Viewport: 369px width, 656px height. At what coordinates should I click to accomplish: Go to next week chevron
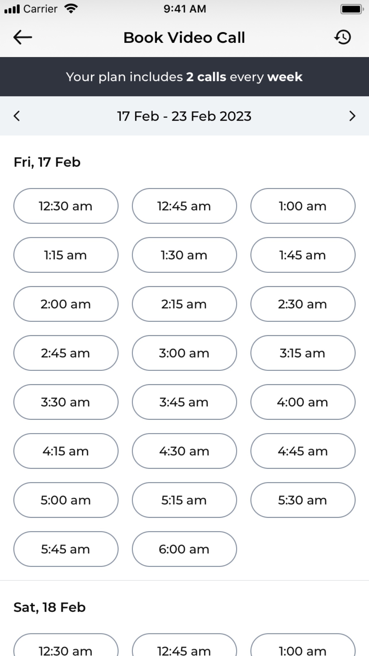click(x=352, y=116)
